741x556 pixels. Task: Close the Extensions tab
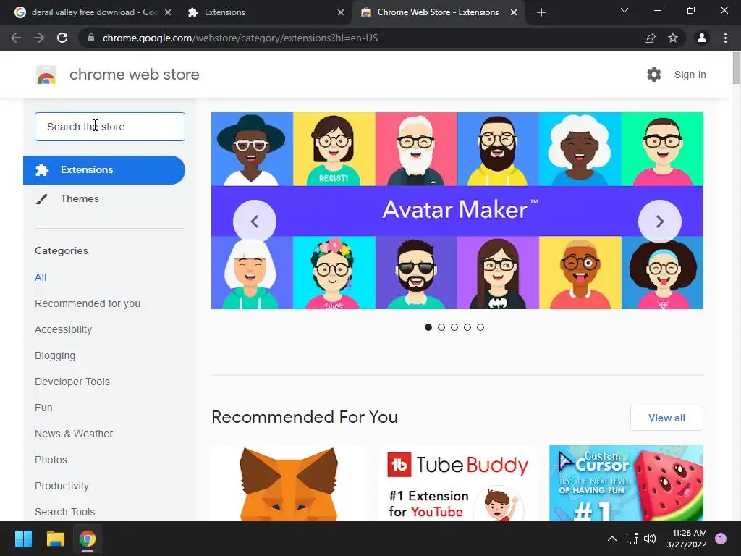(341, 13)
